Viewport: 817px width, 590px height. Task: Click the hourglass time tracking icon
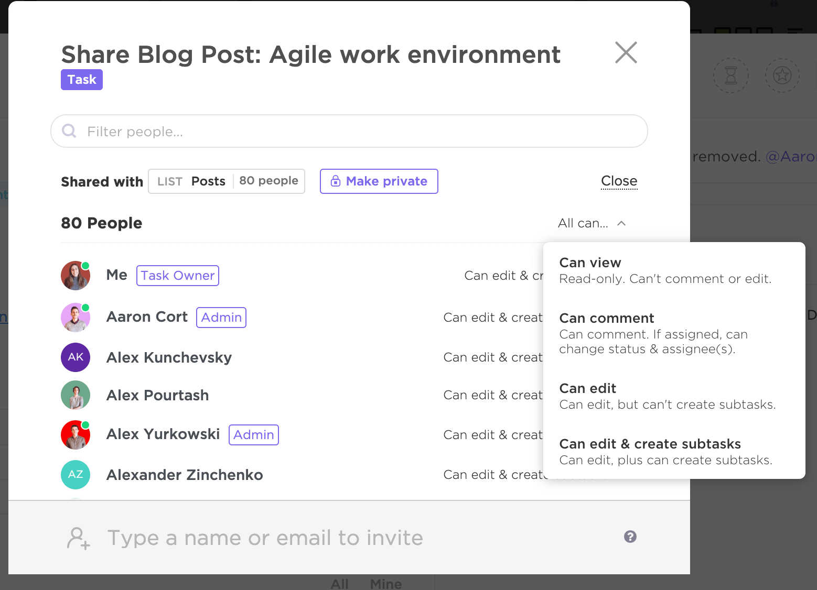(730, 75)
